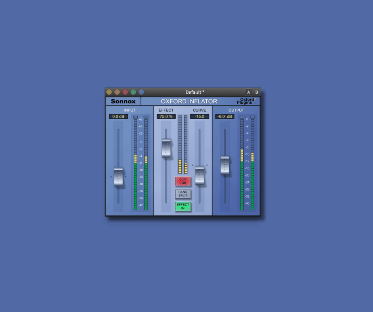Select preset slot A
This screenshot has width=373, height=312.
click(x=248, y=92)
